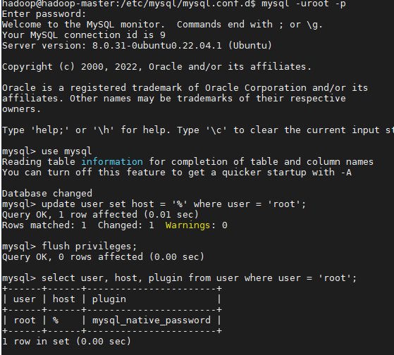Click the '%' host value in result row
This screenshot has width=394, height=355.
click(56, 320)
